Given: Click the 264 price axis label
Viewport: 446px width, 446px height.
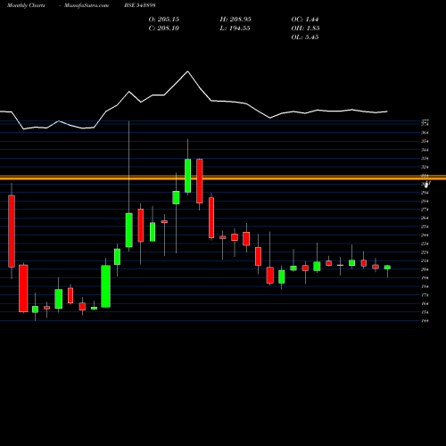Looking at the screenshot, I should click(425, 218).
